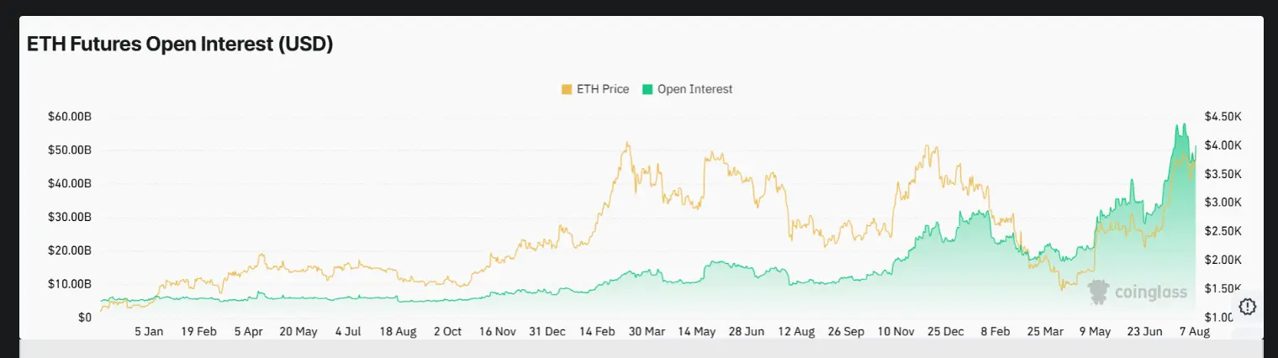The height and width of the screenshot is (358, 1278).
Task: Click the yellow ETH Price legend square
Action: [x=567, y=89]
